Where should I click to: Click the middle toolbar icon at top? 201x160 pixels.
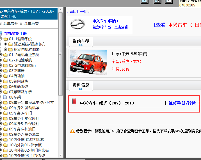point(157,2)
